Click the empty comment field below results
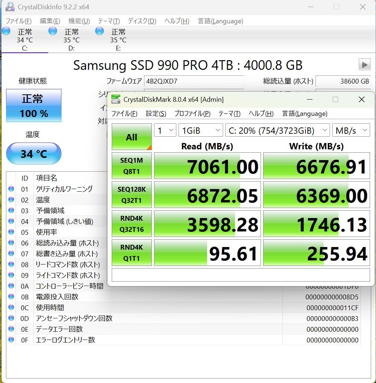Image resolution: width=376 pixels, height=383 pixels. point(241,275)
